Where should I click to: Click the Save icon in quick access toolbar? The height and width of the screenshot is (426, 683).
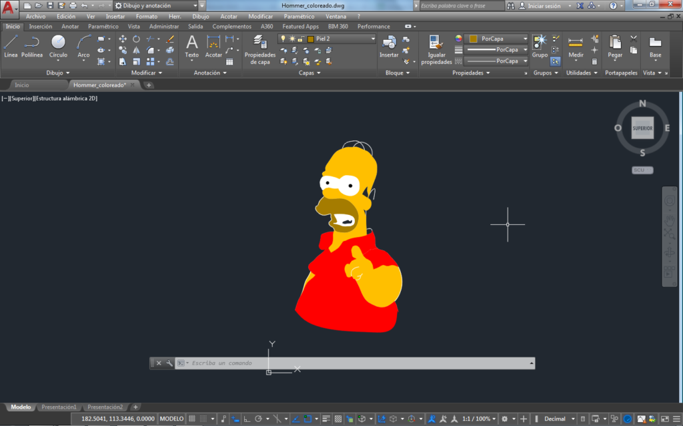click(50, 5)
